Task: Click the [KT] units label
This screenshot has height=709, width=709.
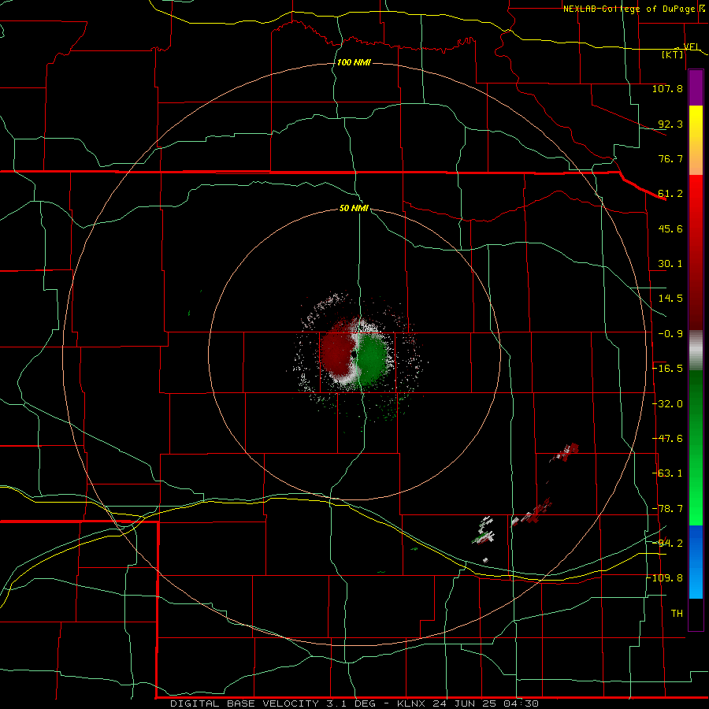Action: pyautogui.click(x=673, y=54)
